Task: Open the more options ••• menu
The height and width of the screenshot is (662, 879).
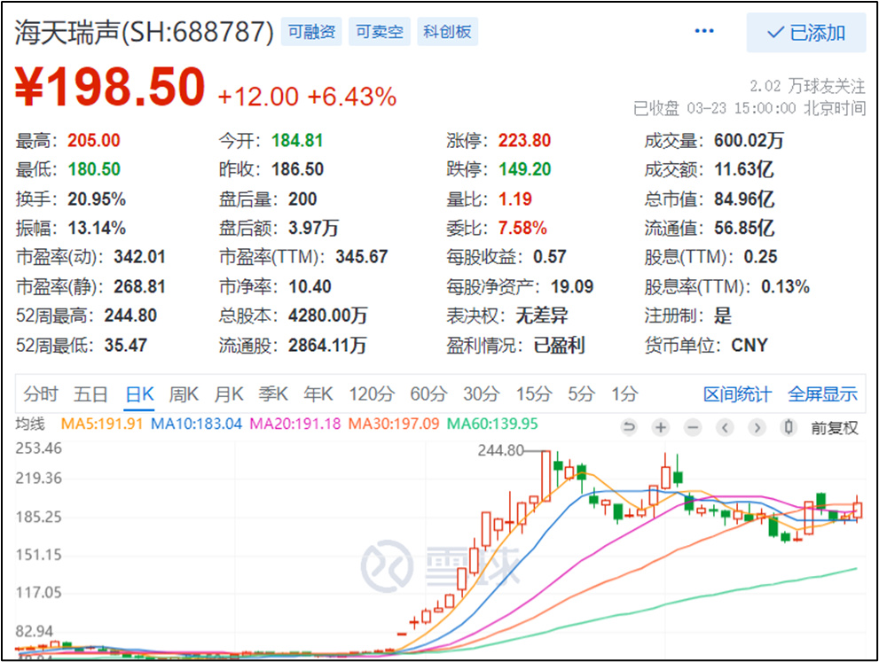Action: click(704, 29)
